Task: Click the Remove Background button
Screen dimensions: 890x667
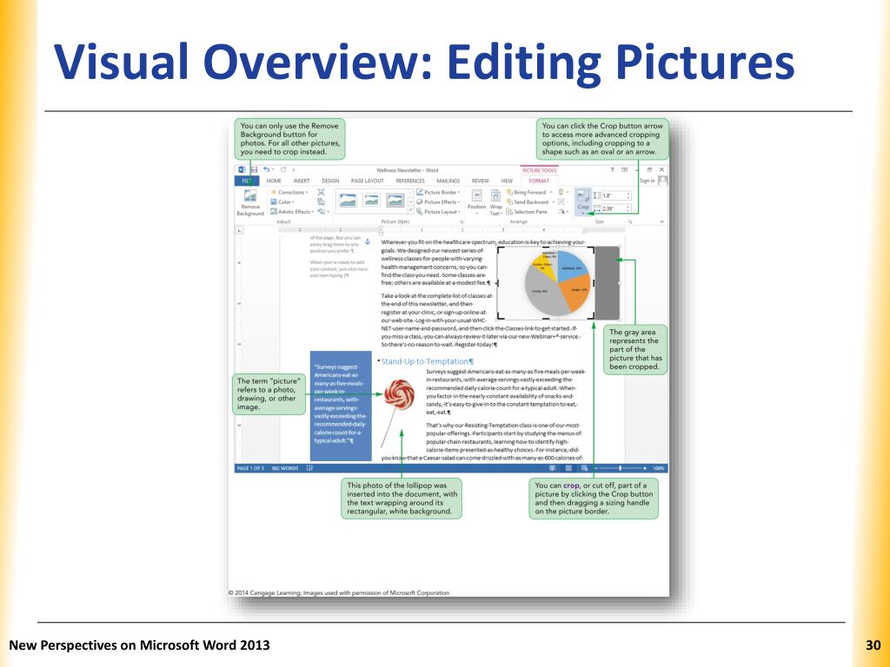Action: 250,201
